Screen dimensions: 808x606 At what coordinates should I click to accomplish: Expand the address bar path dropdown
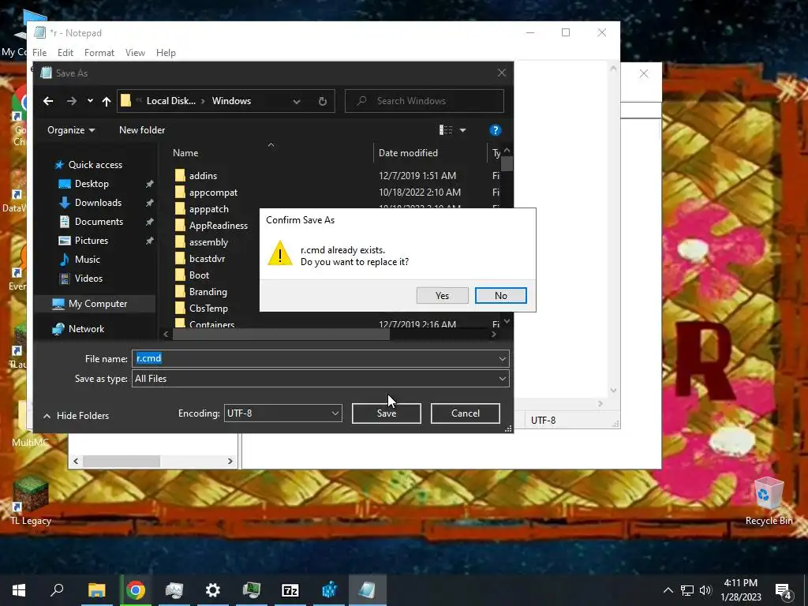click(297, 101)
